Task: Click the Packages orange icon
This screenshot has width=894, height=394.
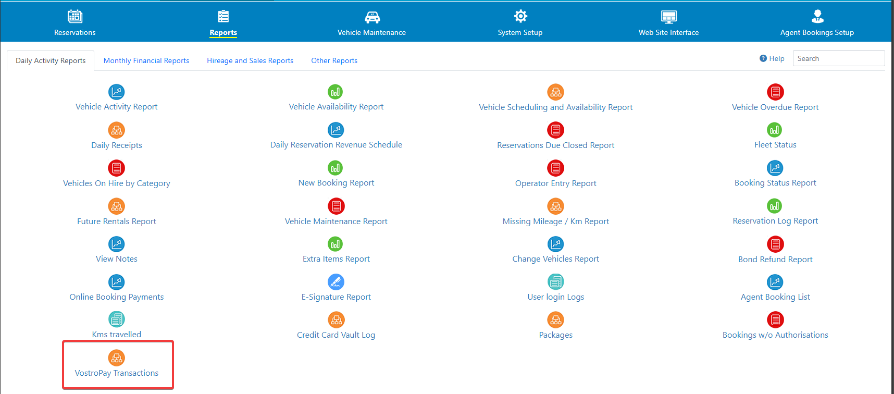Action: point(556,319)
